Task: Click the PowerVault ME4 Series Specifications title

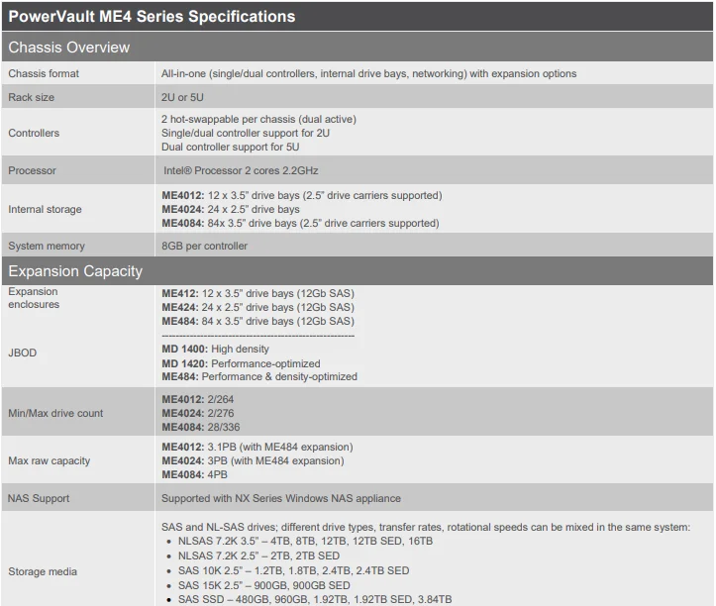Action: pos(152,17)
